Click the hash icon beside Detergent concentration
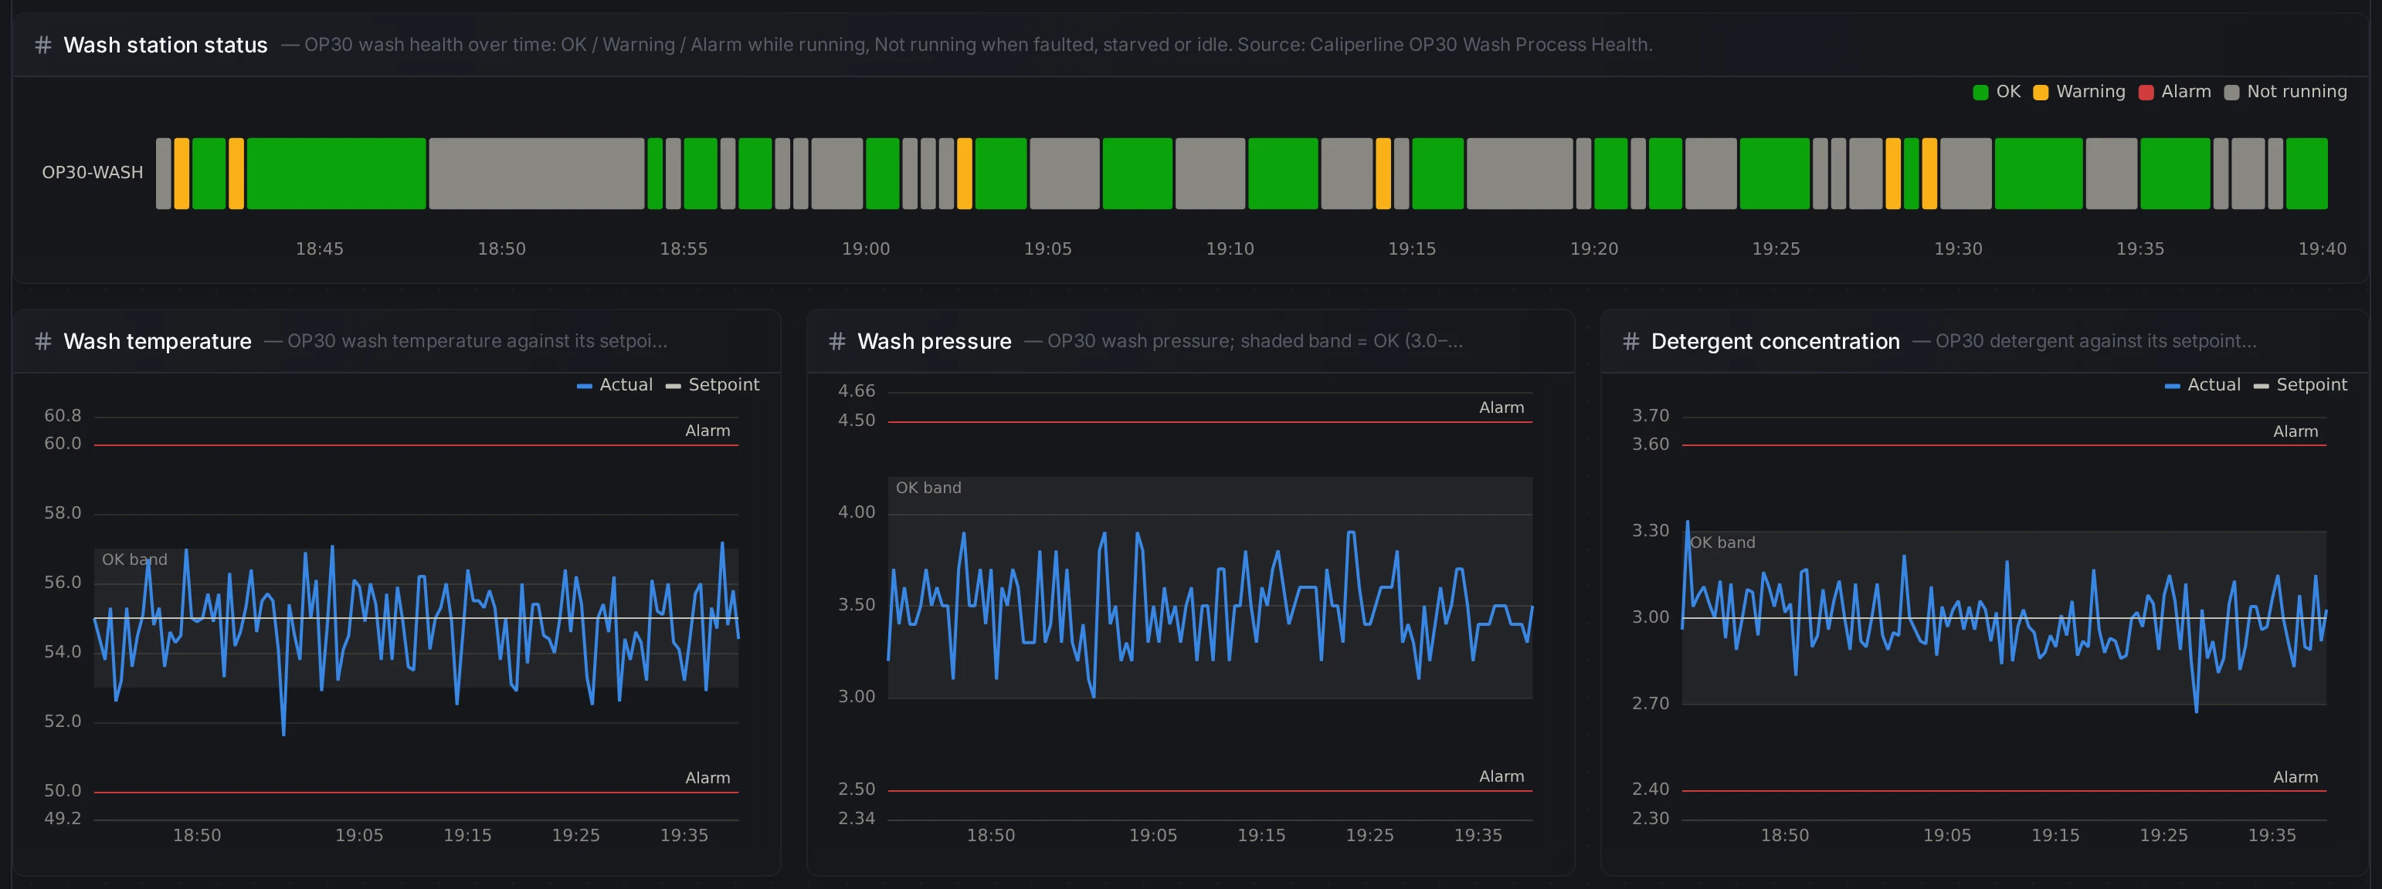The width and height of the screenshot is (2382, 889). point(1631,341)
